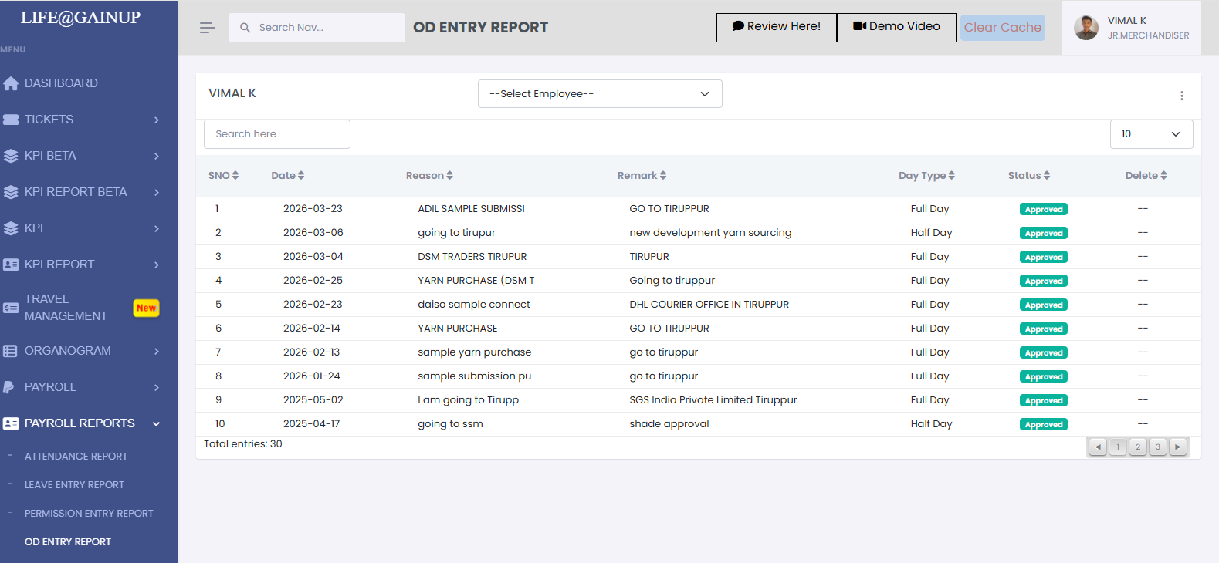
Task: Click the Organogram sidebar icon
Action: (11, 351)
